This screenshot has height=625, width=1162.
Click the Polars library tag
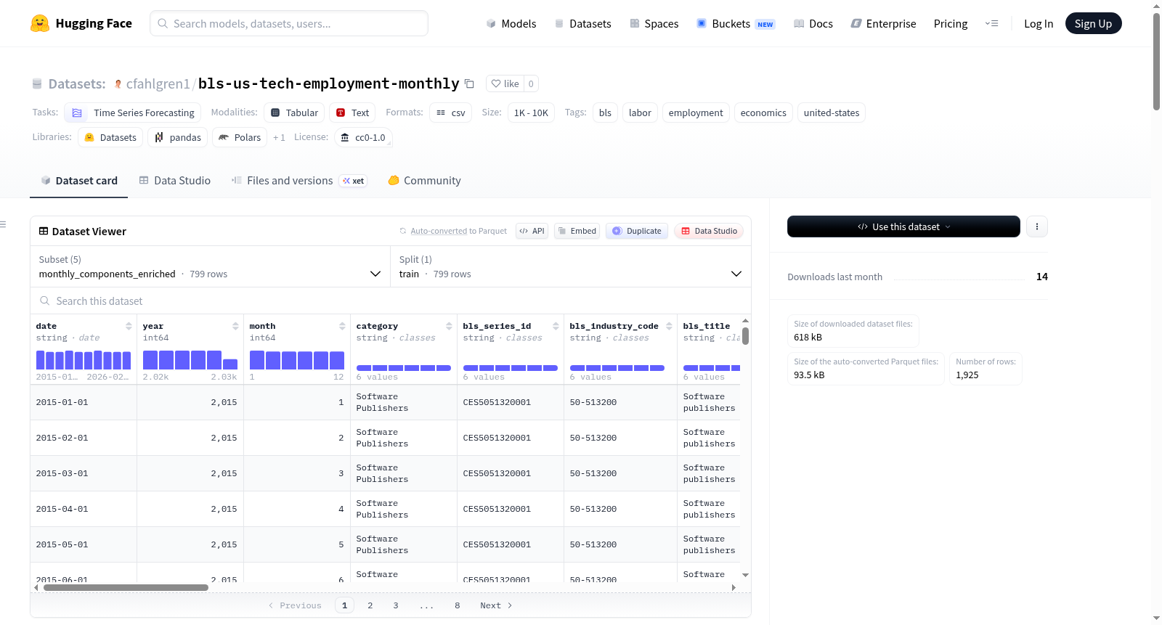pyautogui.click(x=240, y=137)
